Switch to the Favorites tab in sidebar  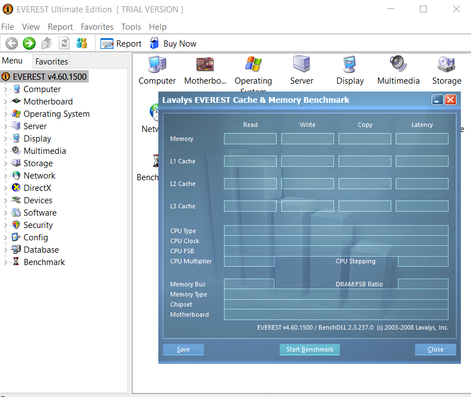(x=52, y=62)
